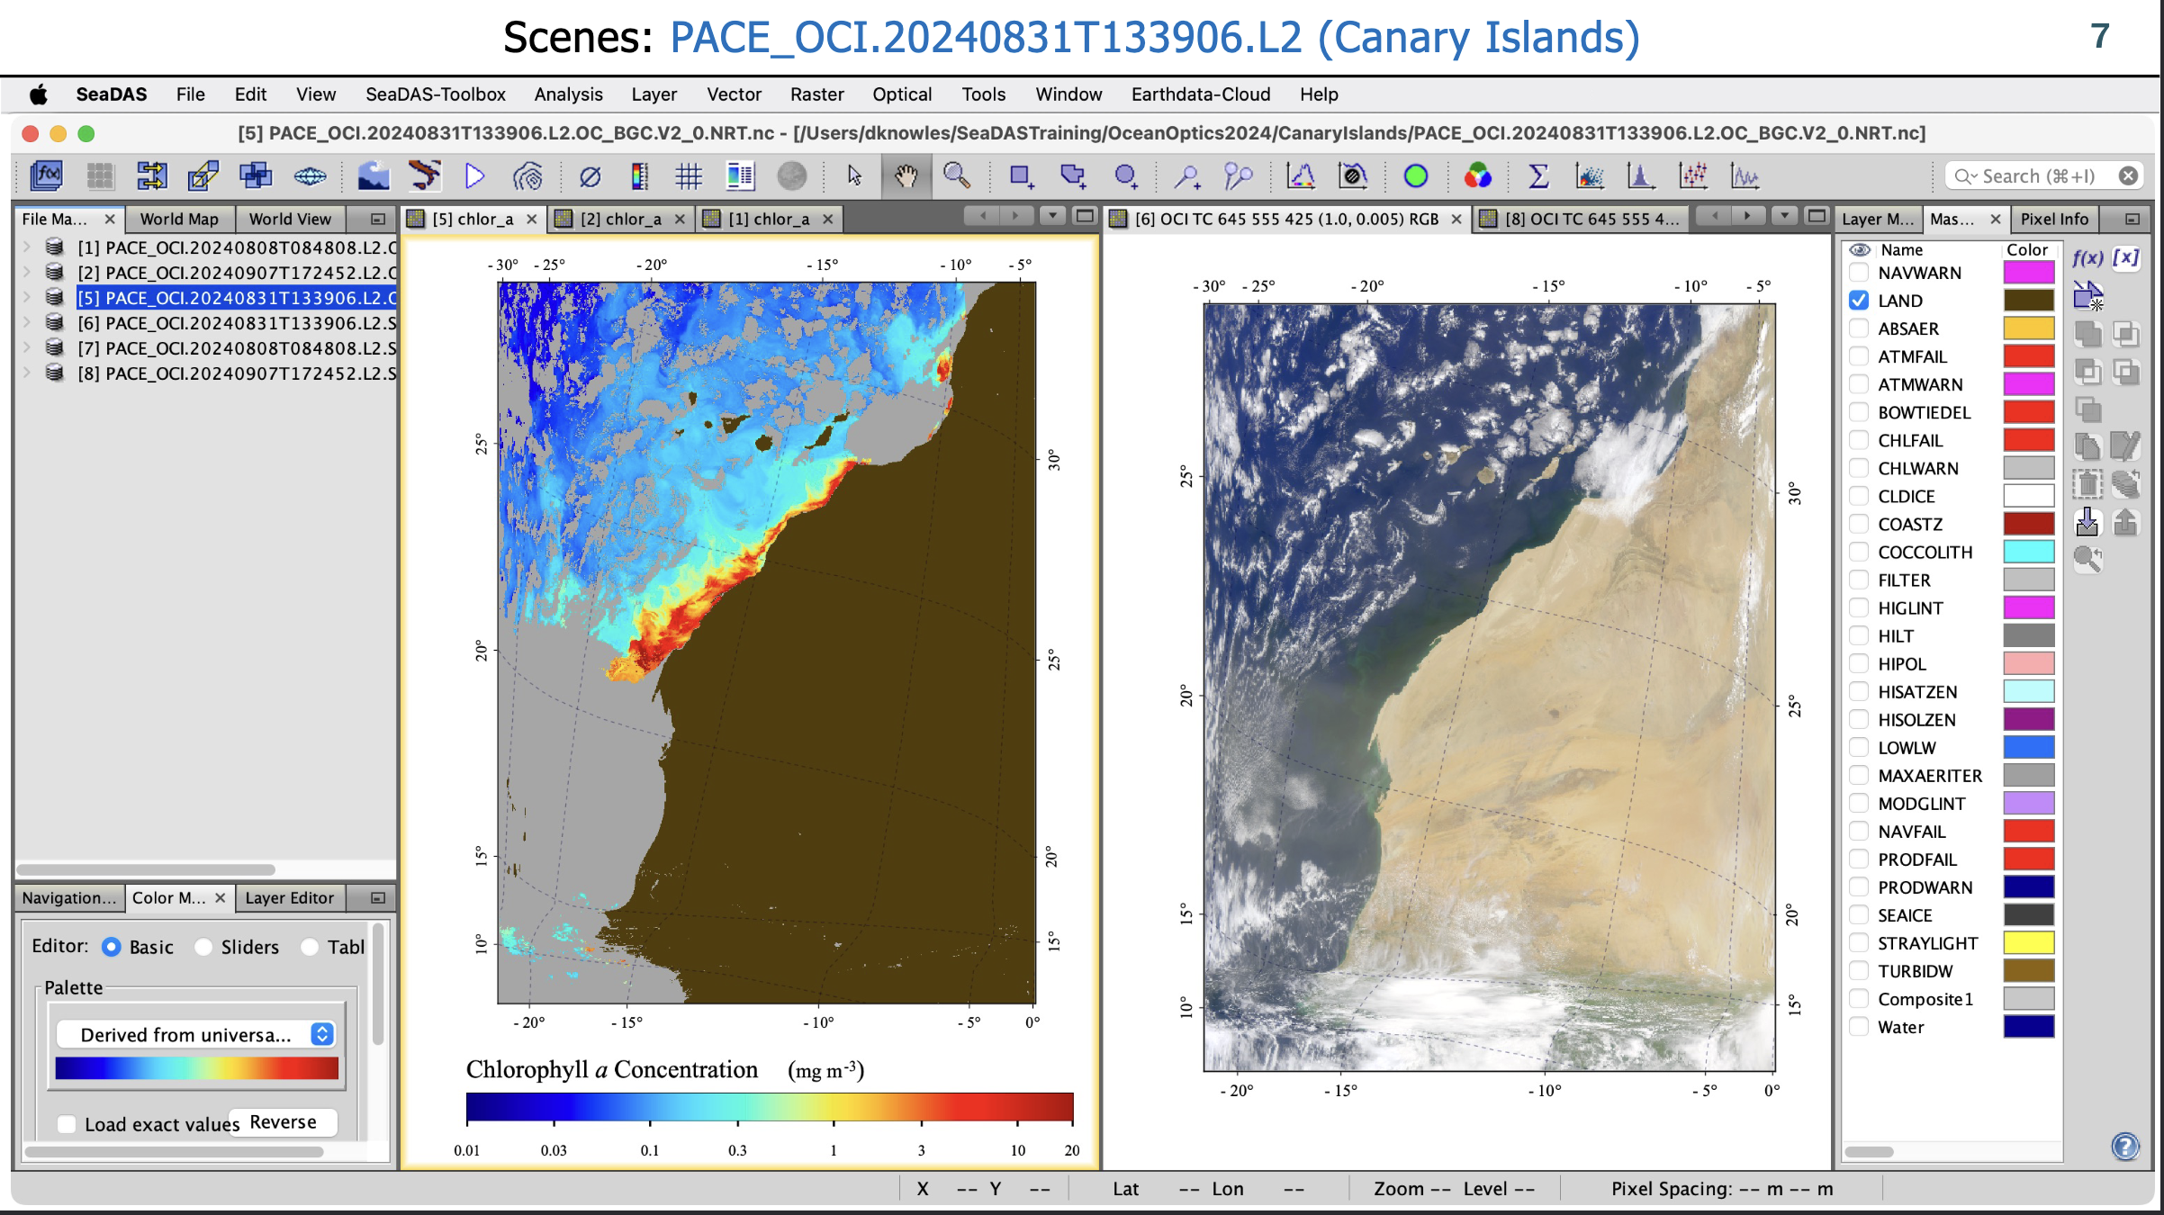Switch to the World Map tab

point(179,219)
